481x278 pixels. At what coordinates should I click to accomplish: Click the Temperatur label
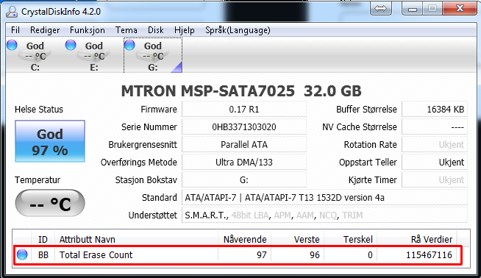point(38,179)
